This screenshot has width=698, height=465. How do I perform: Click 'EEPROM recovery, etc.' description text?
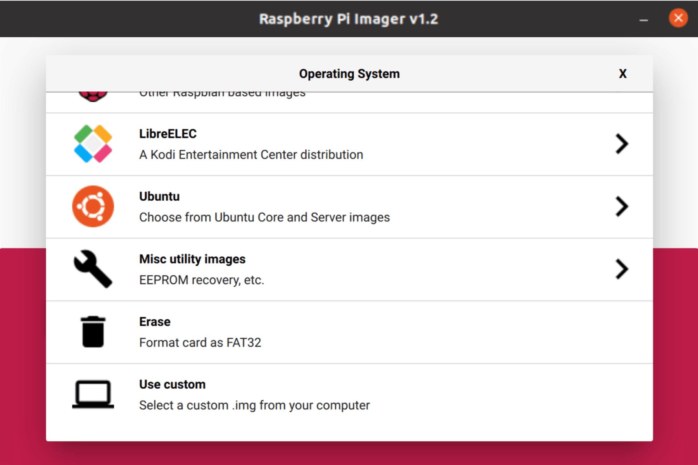coord(202,280)
